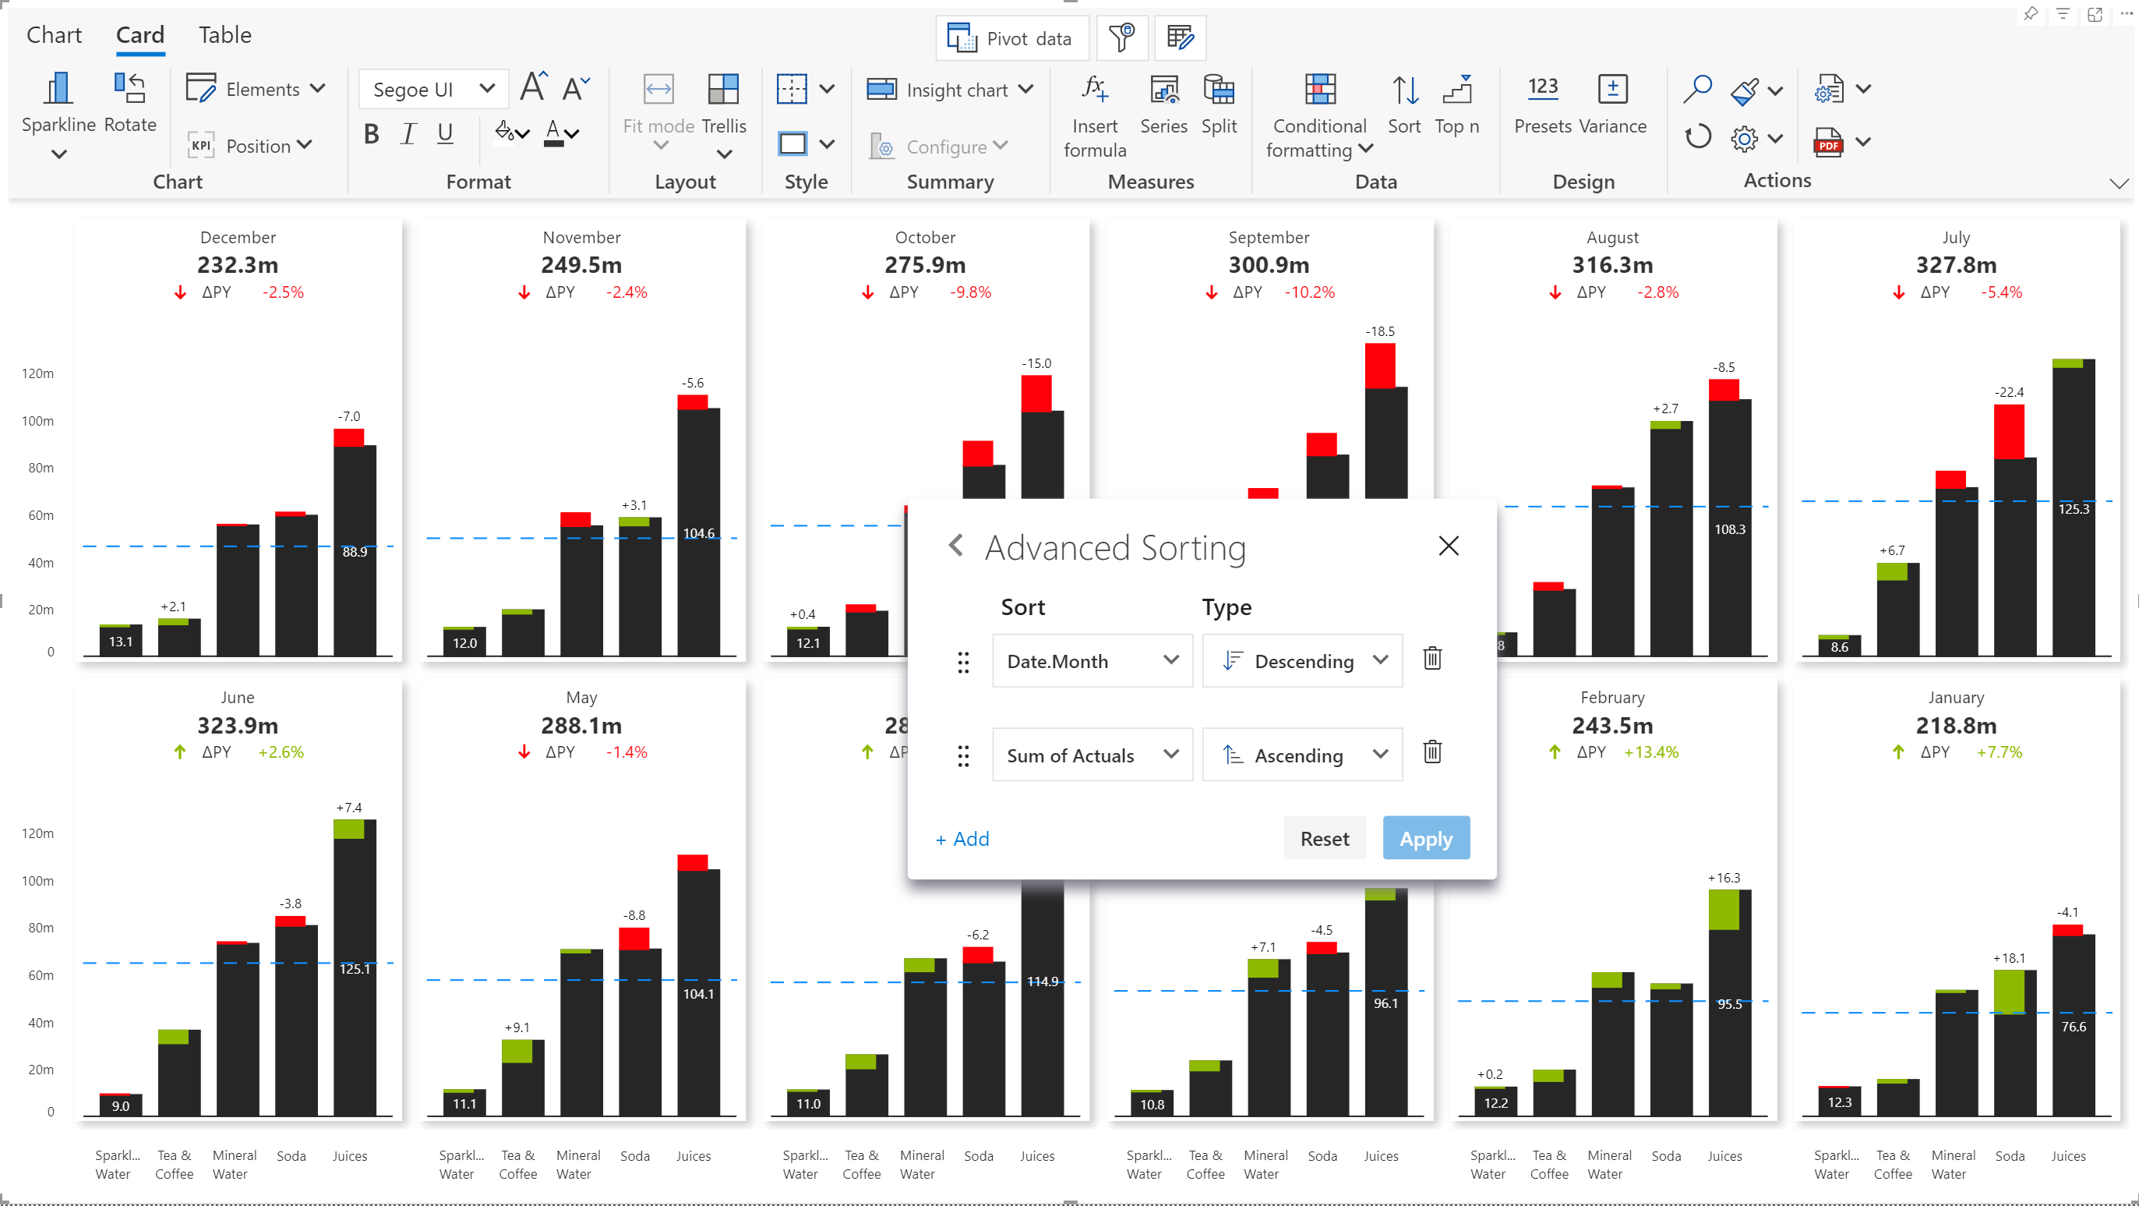Image resolution: width=2139 pixels, height=1206 pixels.
Task: Toggle italic text formatting
Action: pos(408,134)
